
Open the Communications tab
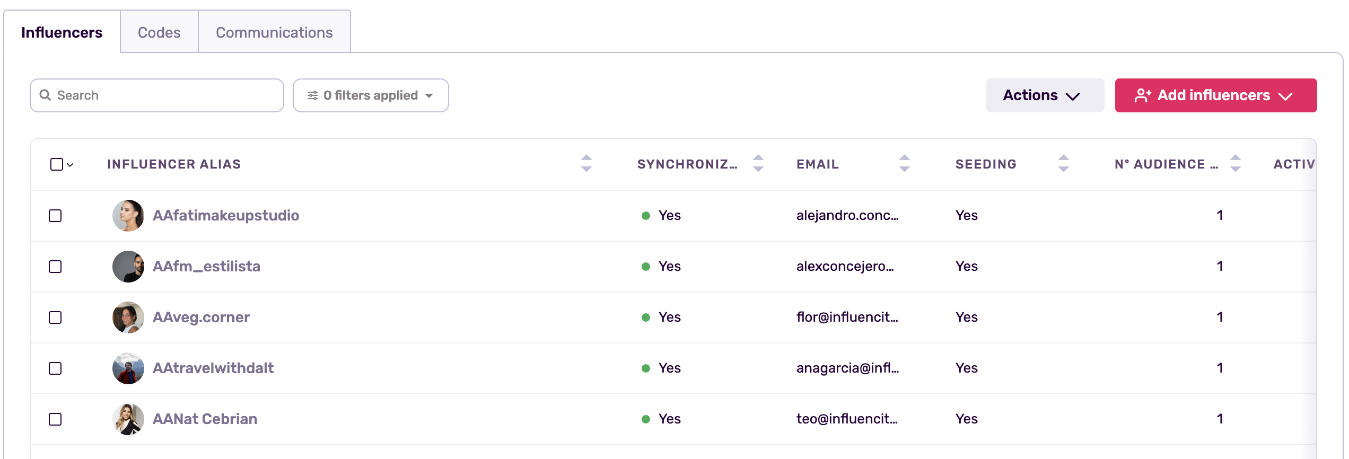coord(274,32)
